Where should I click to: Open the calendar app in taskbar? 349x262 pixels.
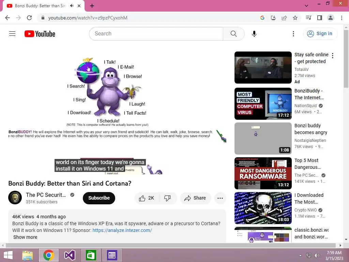point(112,255)
